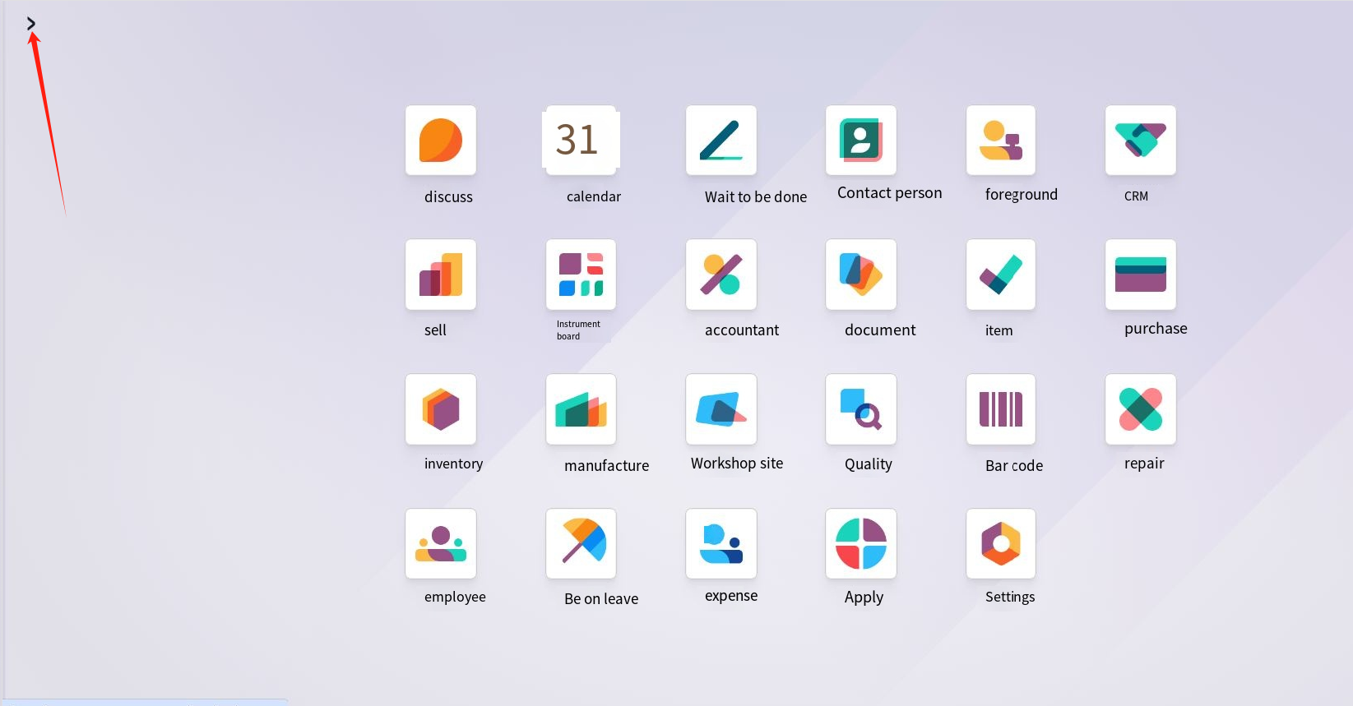Open the employee app icon
1353x706 pixels.
(x=441, y=543)
